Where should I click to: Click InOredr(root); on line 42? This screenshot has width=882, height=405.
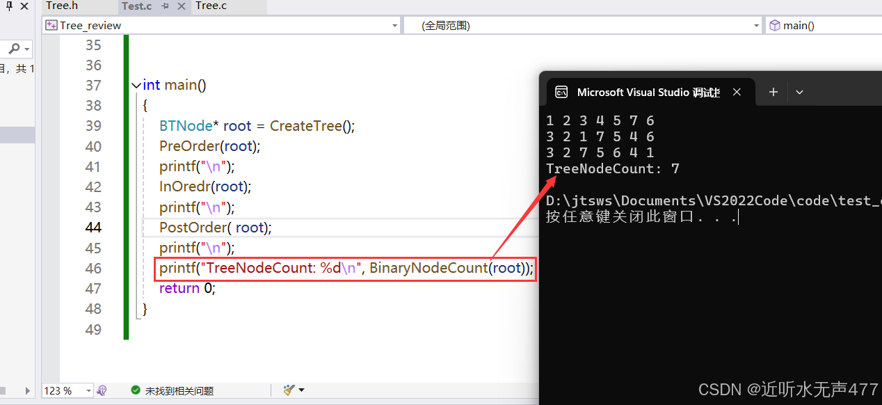coord(205,186)
